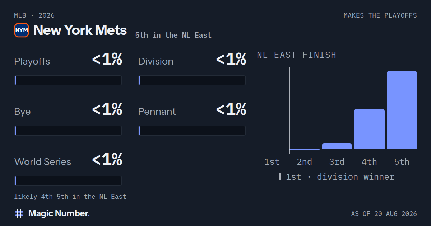Click the 1st axis label
Viewport: 431px width, 226px height.
point(272,162)
